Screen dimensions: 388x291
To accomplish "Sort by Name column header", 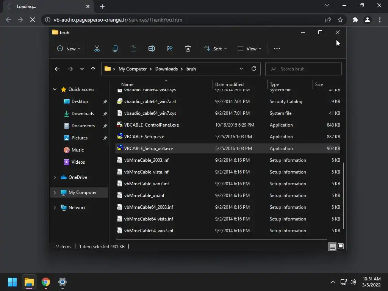I will pos(127,84).
